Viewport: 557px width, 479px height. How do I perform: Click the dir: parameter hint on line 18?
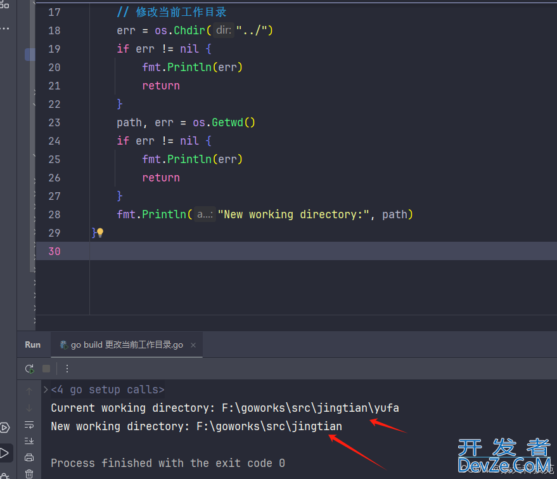(x=224, y=30)
